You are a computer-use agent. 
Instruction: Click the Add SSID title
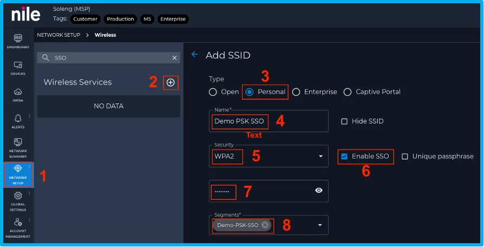coord(228,55)
